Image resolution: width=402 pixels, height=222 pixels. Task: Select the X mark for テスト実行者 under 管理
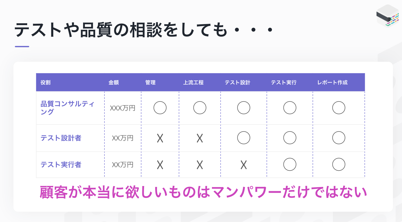pos(160,165)
